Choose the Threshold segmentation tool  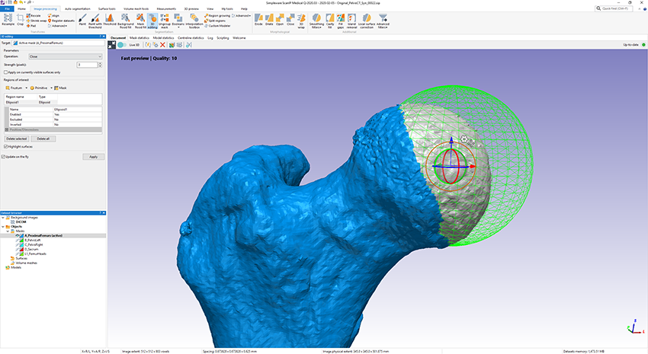tap(110, 18)
